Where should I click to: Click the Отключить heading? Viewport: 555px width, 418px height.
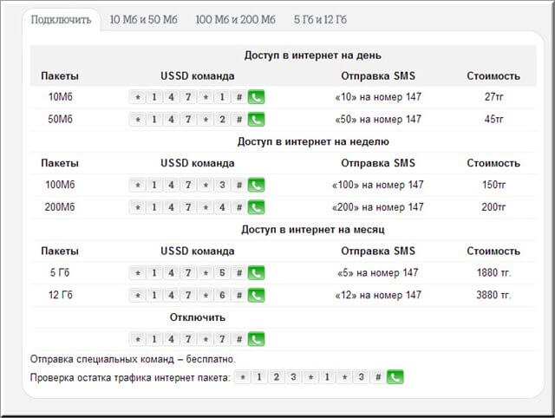click(198, 317)
